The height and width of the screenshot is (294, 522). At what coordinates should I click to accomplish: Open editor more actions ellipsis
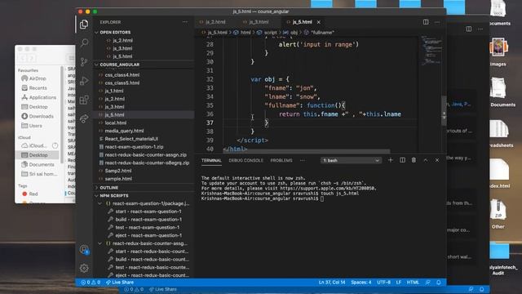tap(437, 22)
